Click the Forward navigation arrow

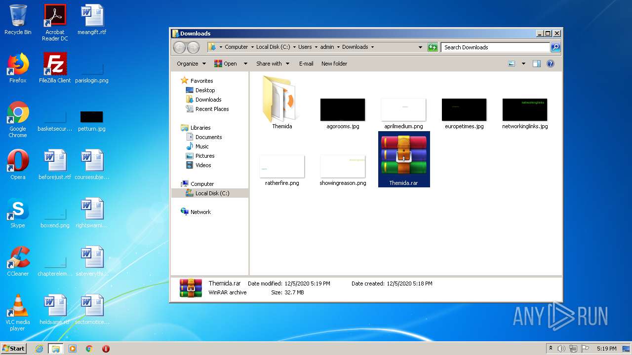tap(193, 47)
